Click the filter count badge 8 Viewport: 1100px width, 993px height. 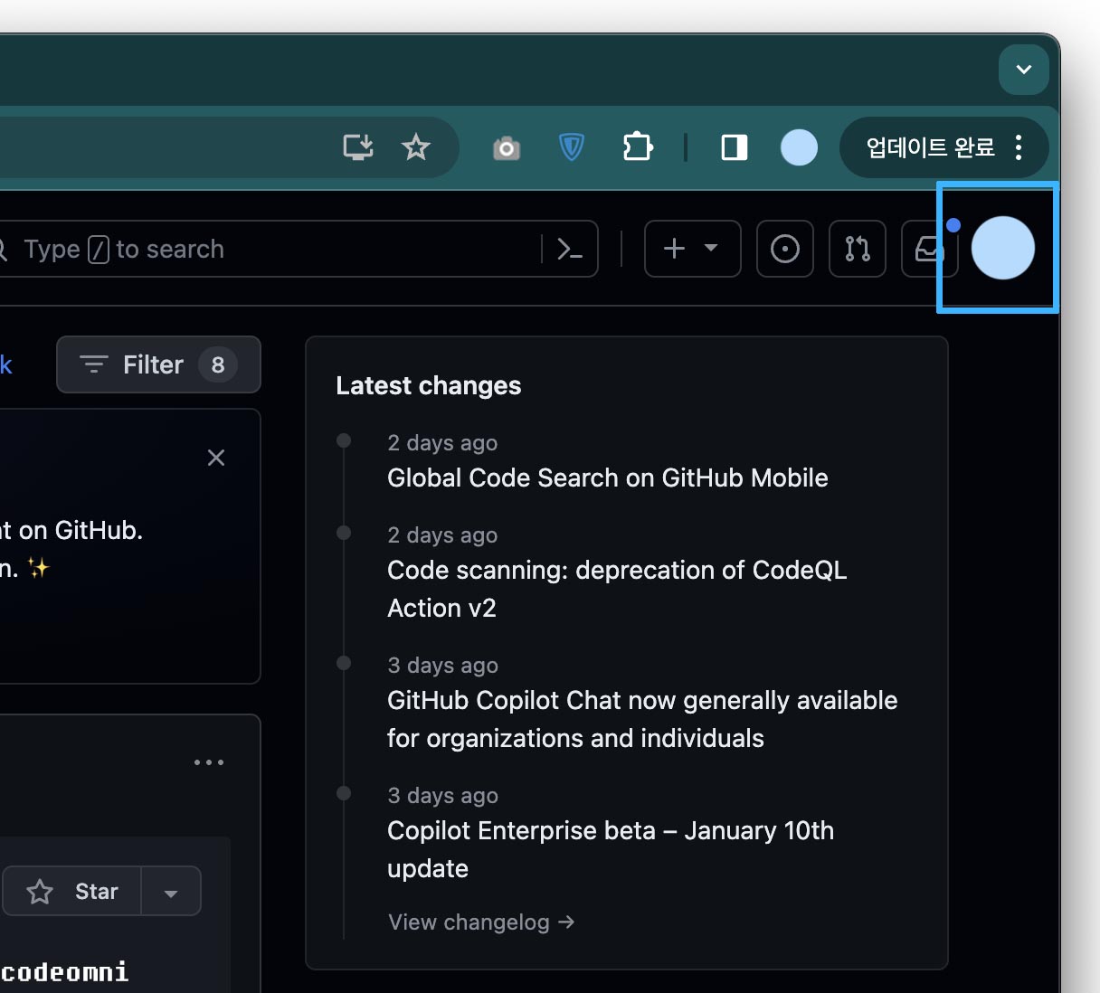(218, 364)
